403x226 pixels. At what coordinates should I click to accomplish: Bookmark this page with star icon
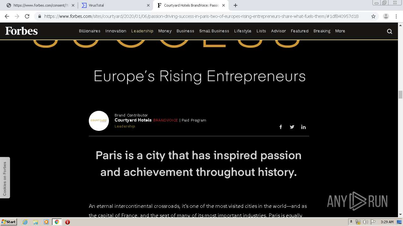373,16
